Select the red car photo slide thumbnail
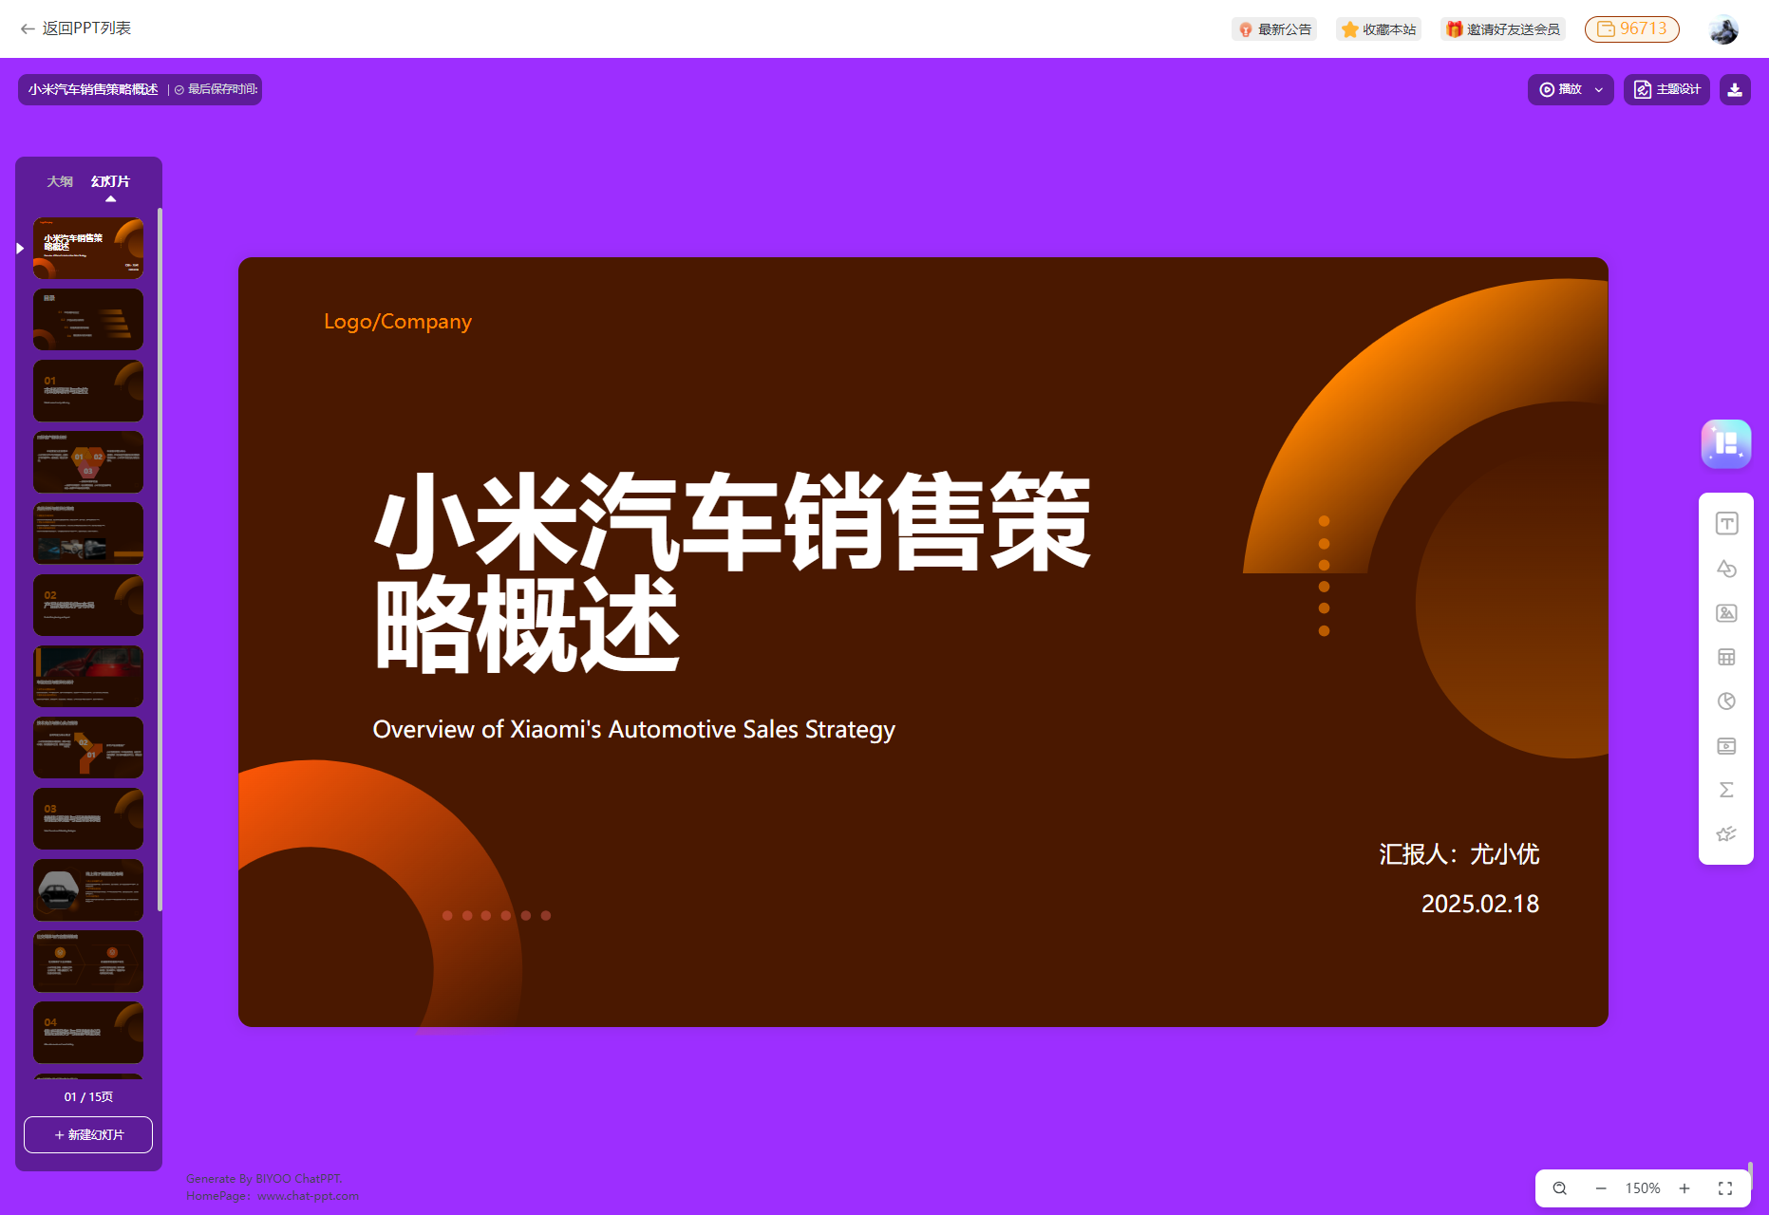Viewport: 1769px width, 1215px height. (88, 676)
